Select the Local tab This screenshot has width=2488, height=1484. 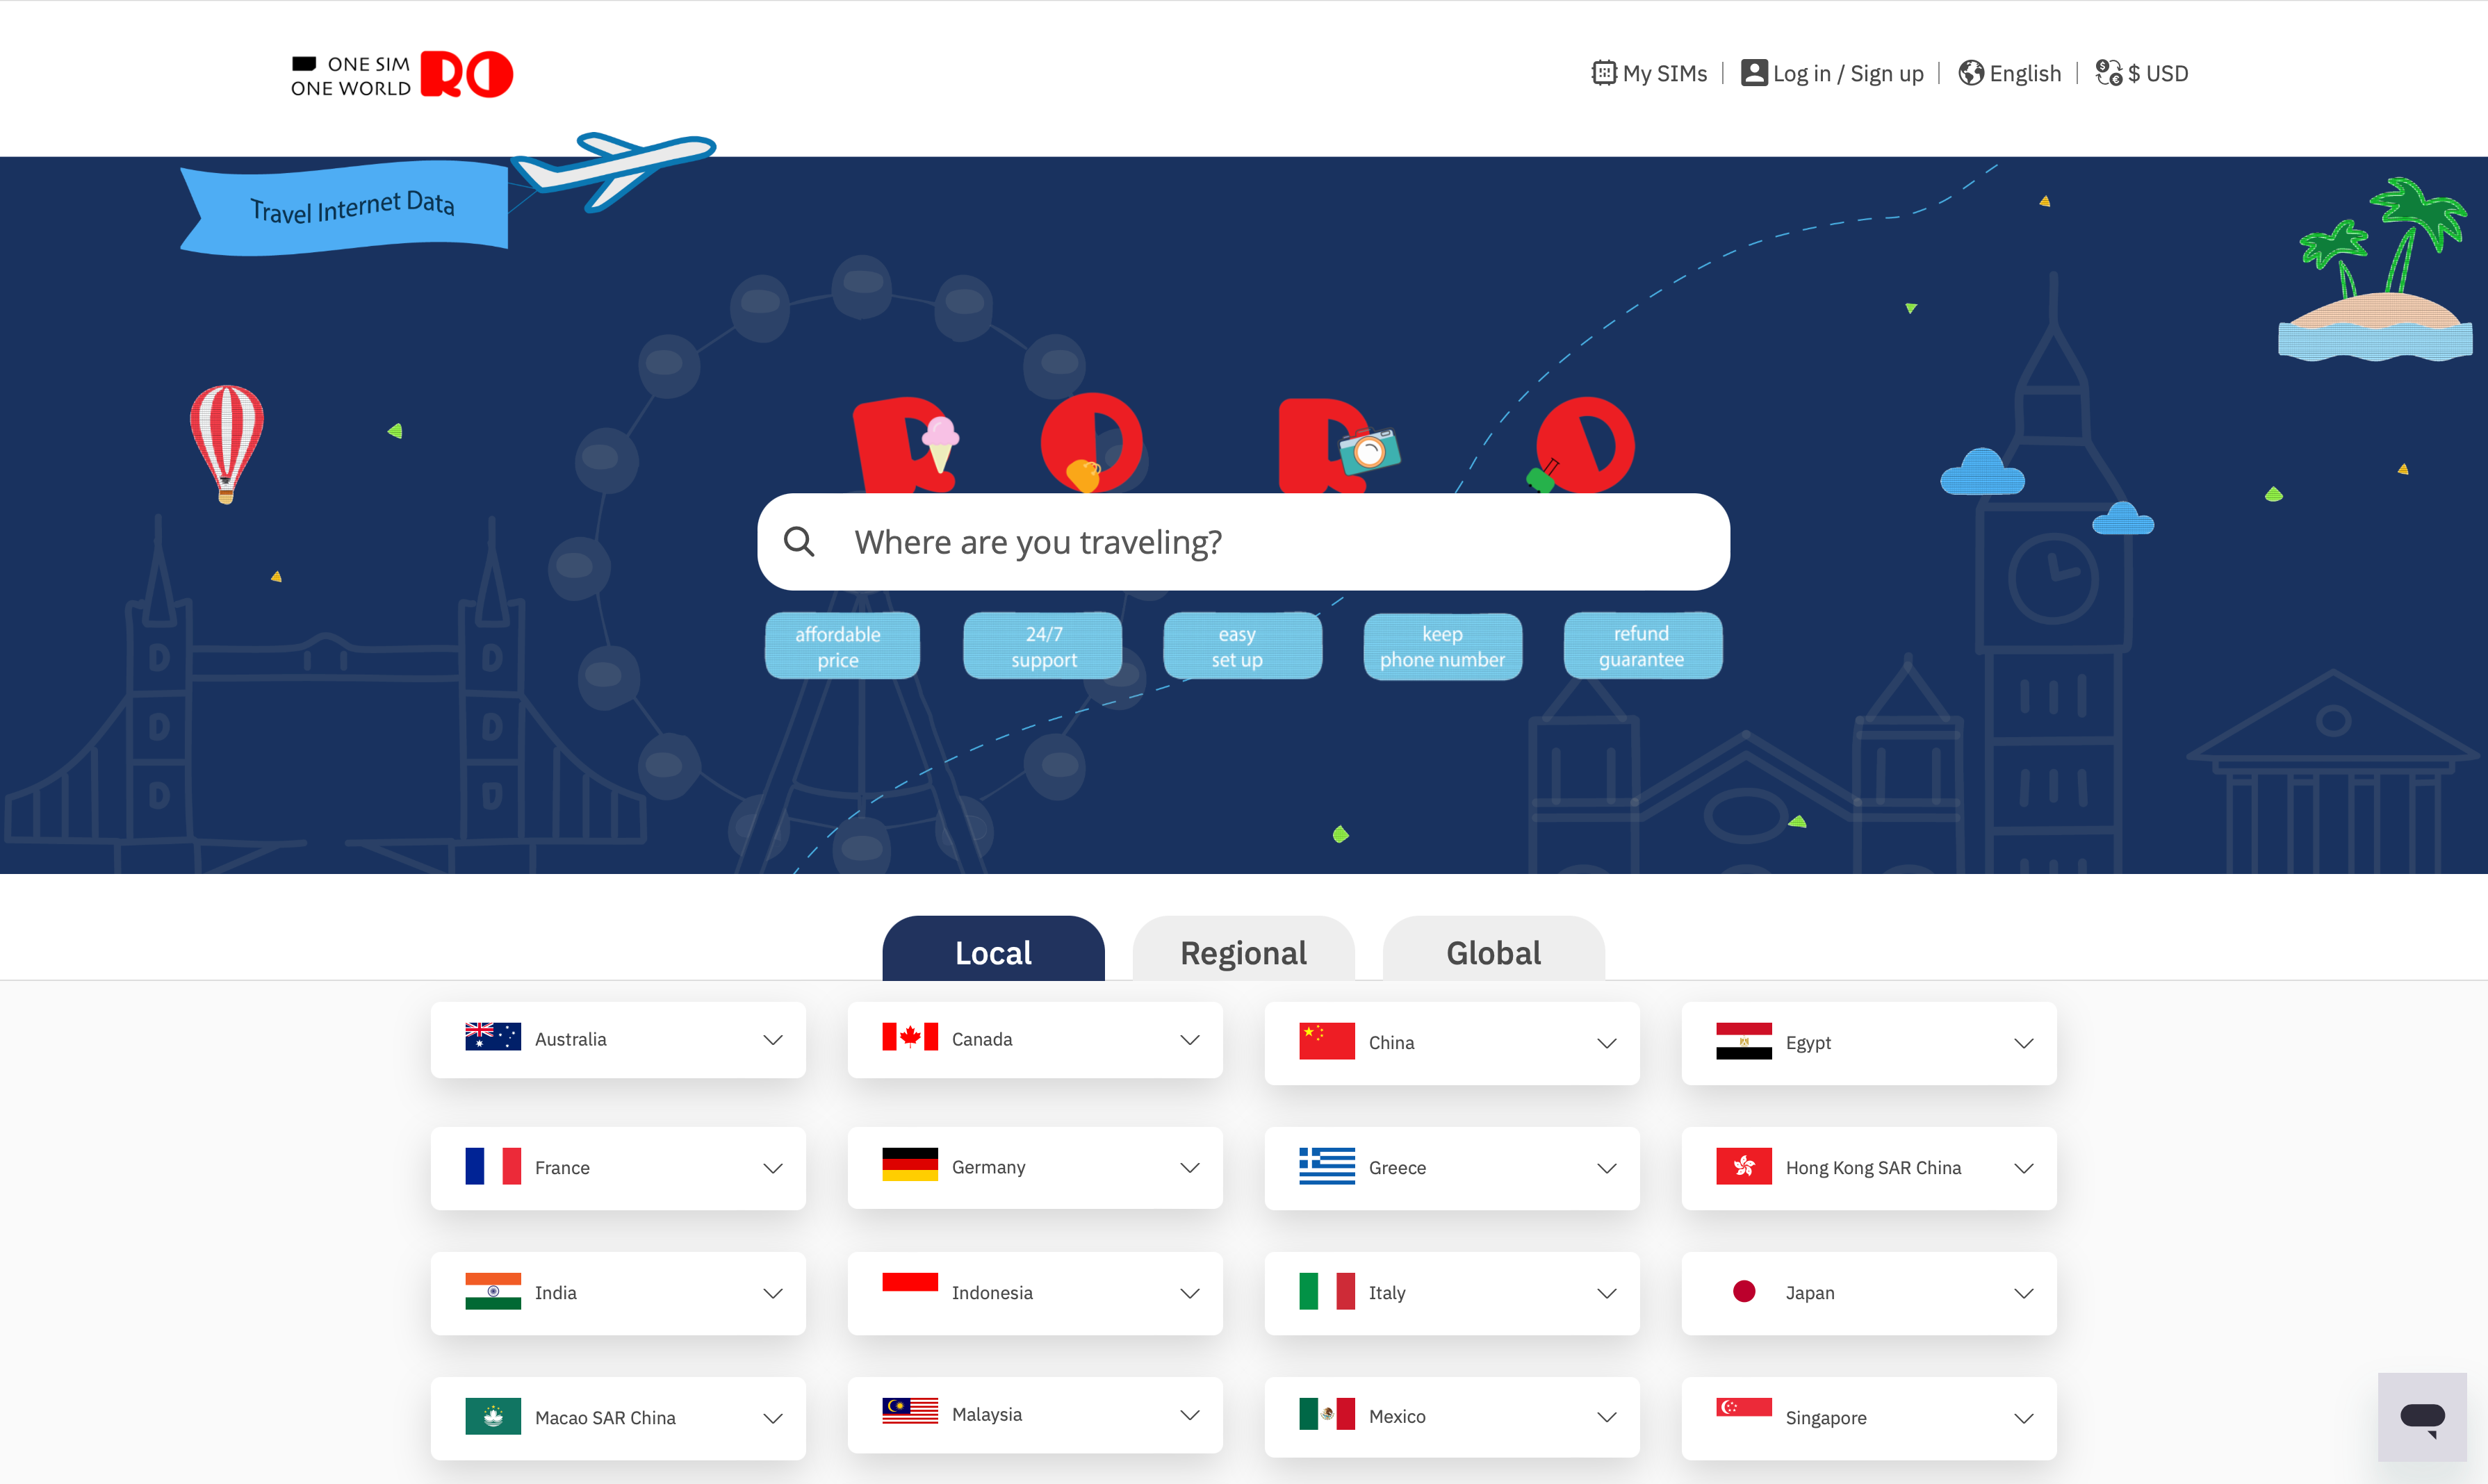[x=993, y=952]
